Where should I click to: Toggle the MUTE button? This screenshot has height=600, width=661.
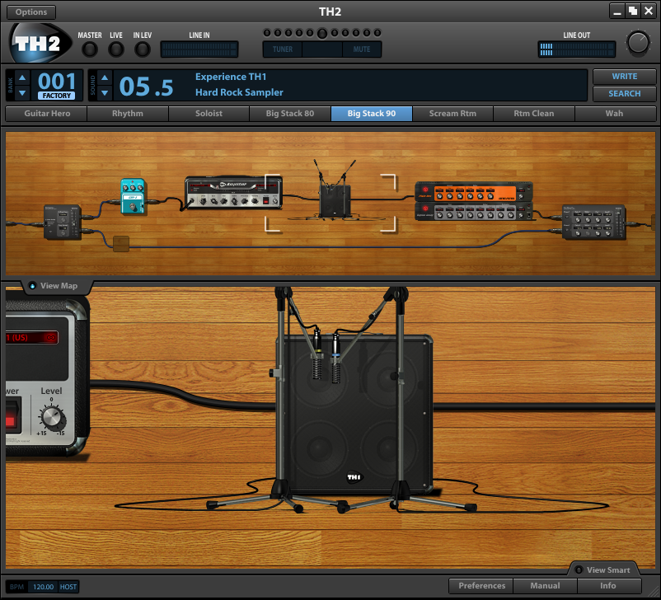pyautogui.click(x=362, y=49)
